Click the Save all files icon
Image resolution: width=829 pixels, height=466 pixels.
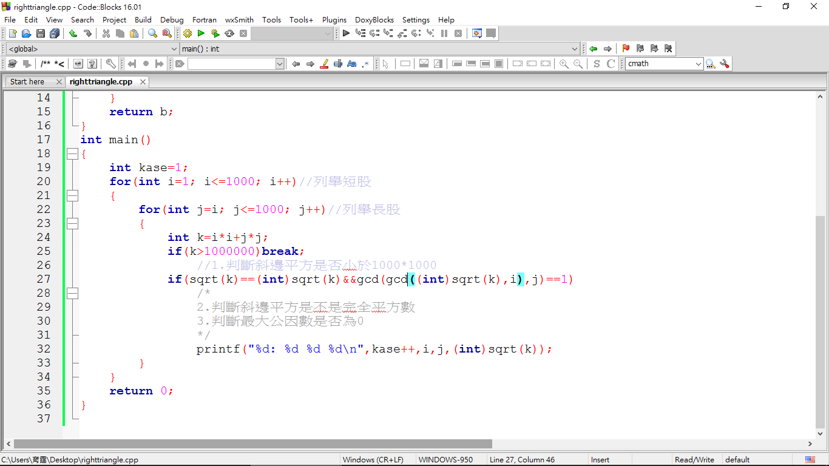[55, 33]
